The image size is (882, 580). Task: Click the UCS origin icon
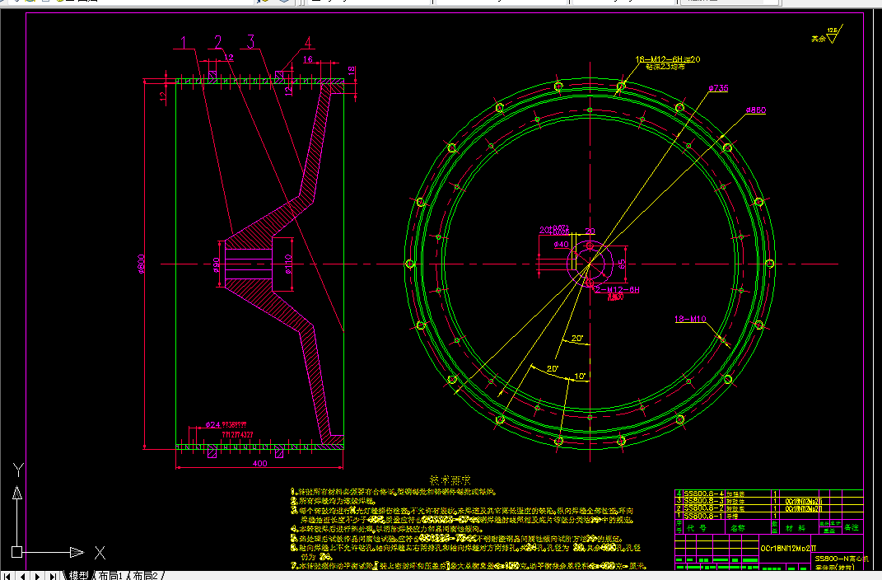[x=16, y=553]
